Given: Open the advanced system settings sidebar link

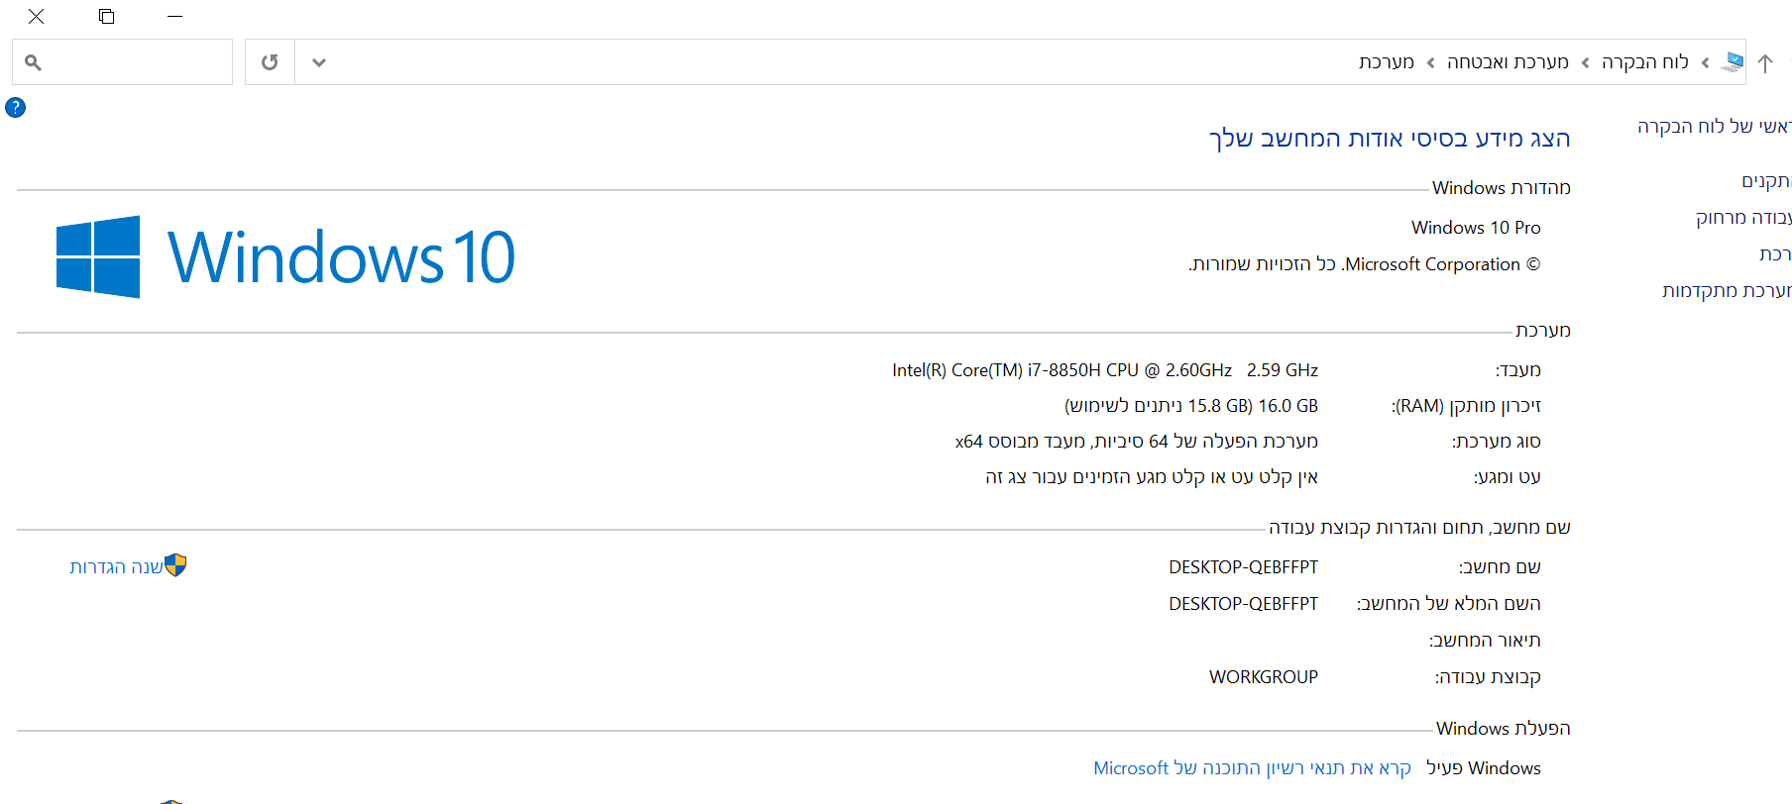Looking at the screenshot, I should 1726,291.
